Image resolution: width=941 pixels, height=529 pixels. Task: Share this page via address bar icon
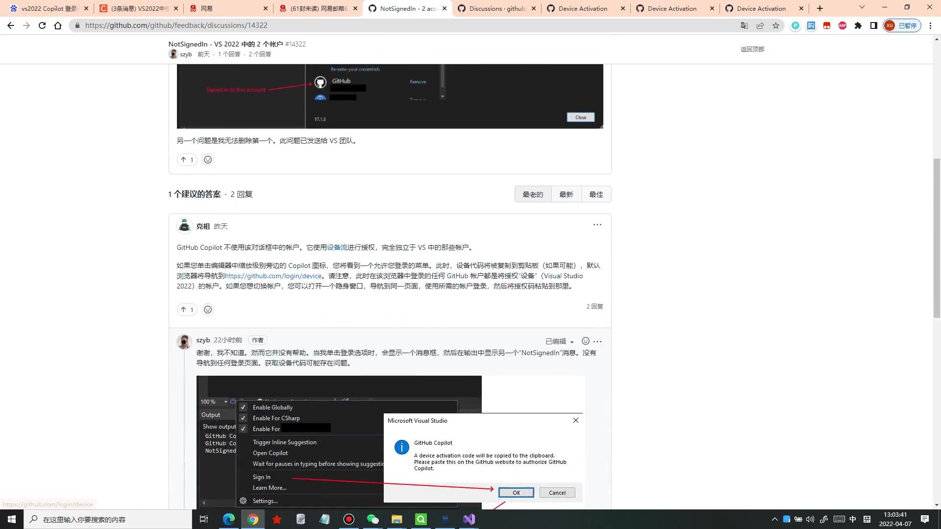(760, 25)
